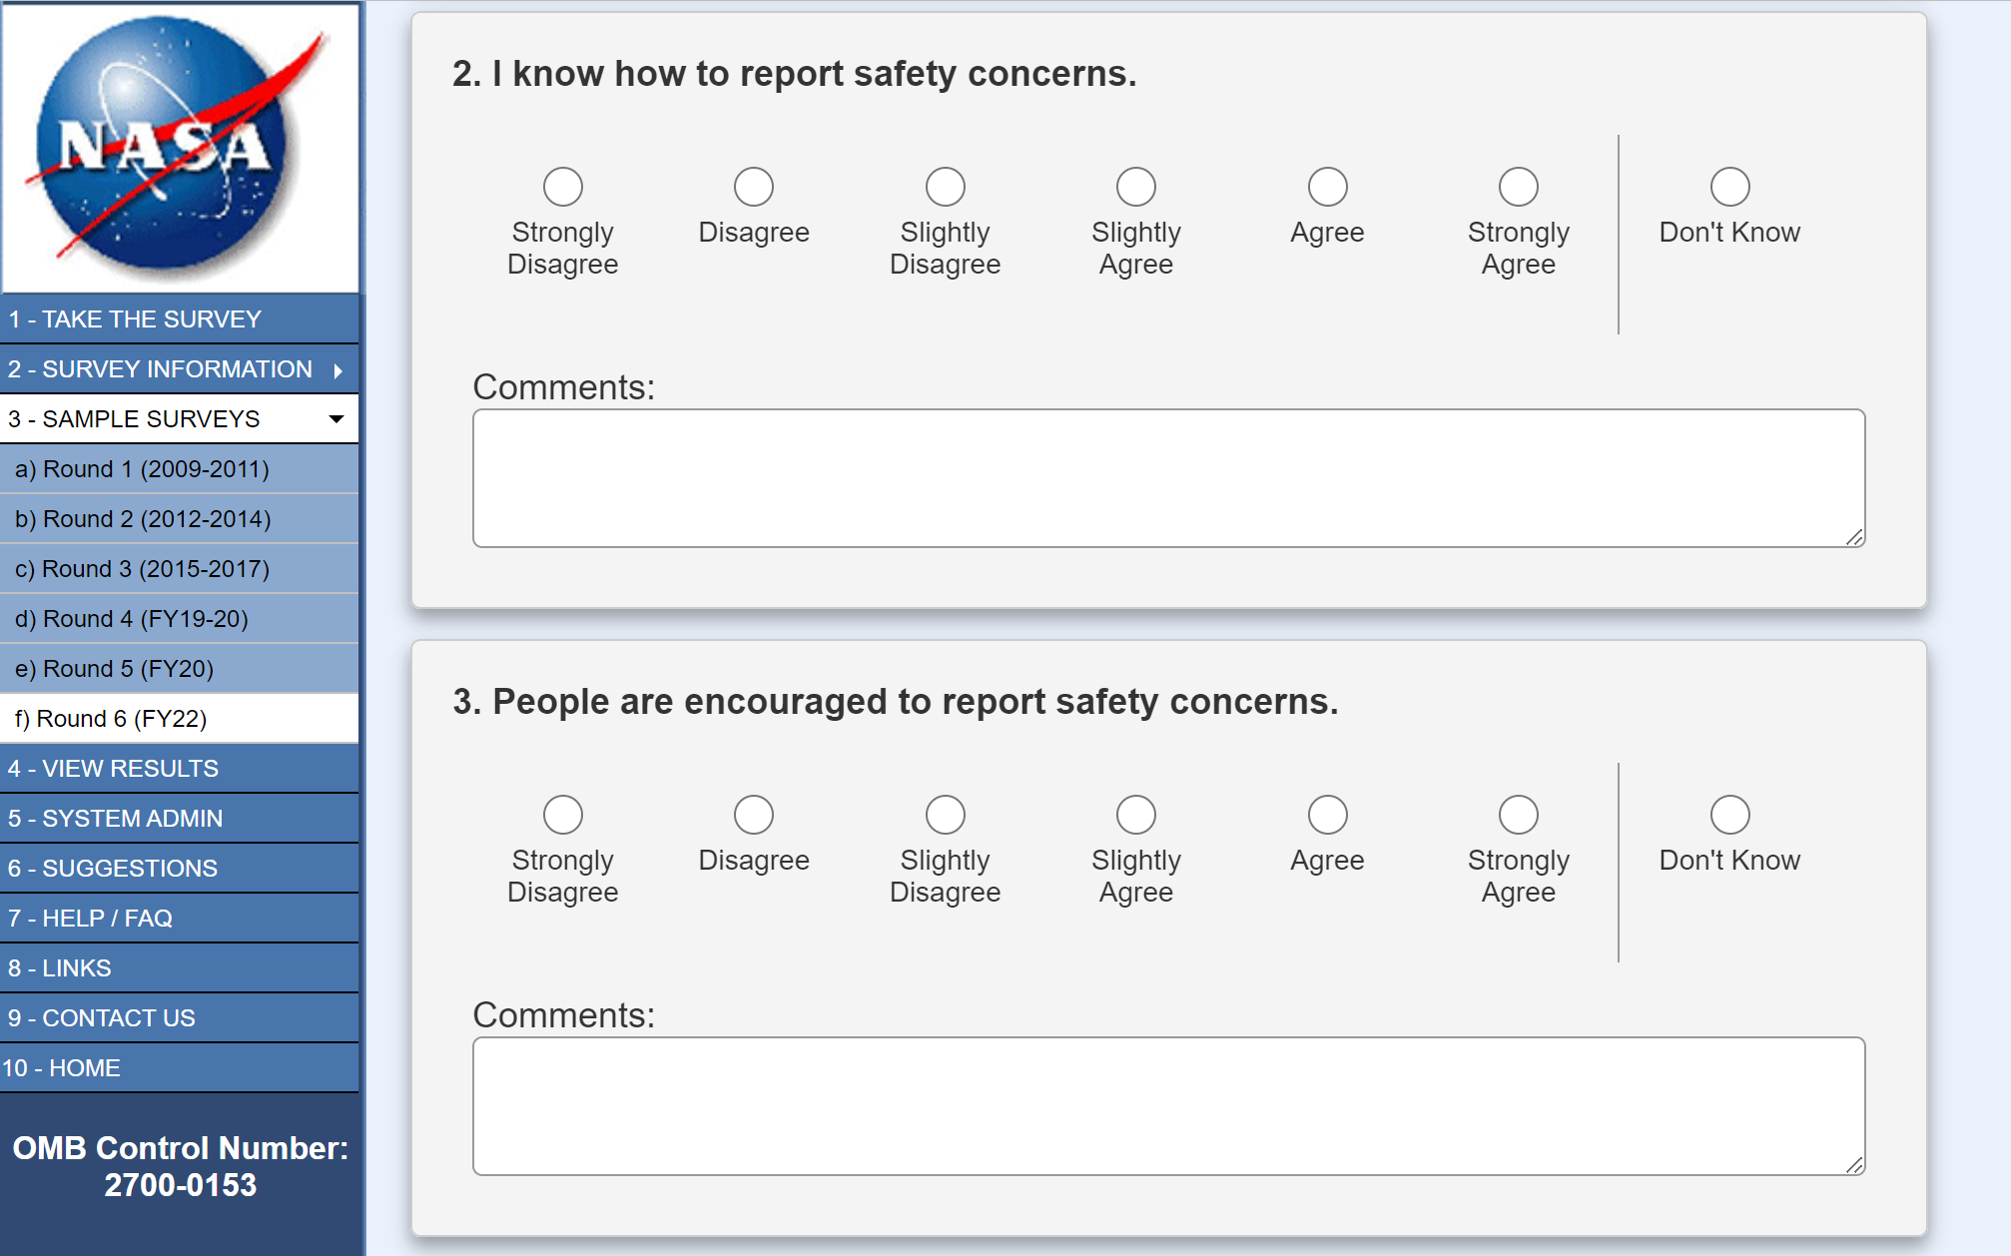This screenshot has width=2011, height=1256.
Task: Collapse the Sample Surveys dropdown arrow
Action: pyautogui.click(x=336, y=419)
